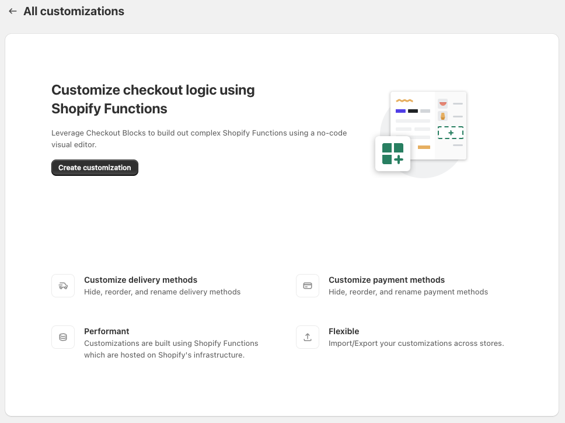Click the Flexible feature heading
565x423 pixels.
(344, 331)
